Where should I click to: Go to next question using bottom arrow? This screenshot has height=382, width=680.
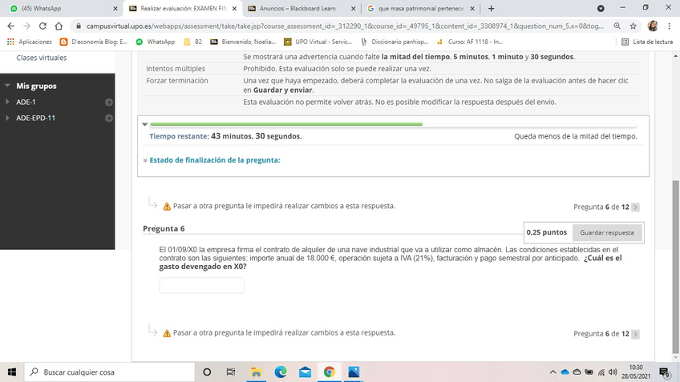(x=635, y=334)
